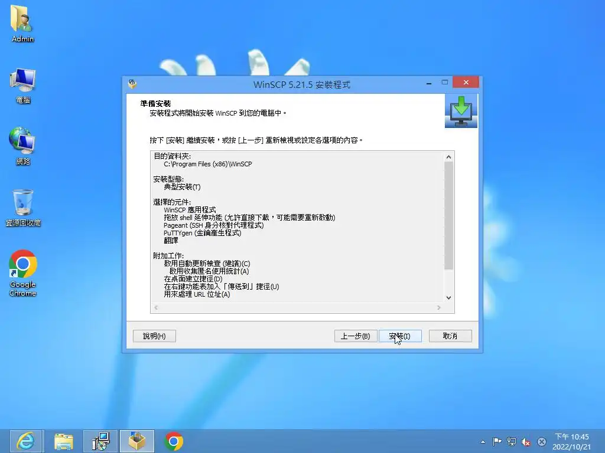Open File Explorer from the taskbar
Viewport: 605px width, 453px height.
click(x=64, y=441)
